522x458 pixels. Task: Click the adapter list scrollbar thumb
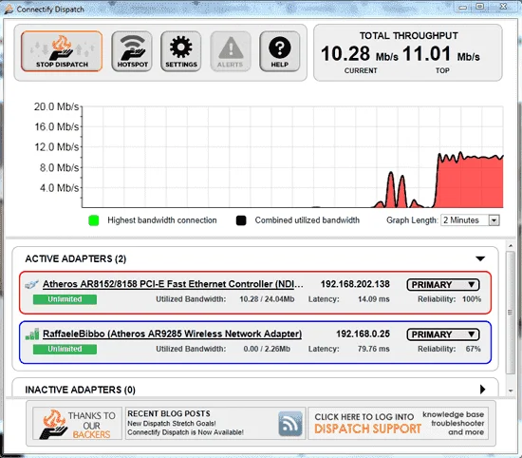[x=511, y=313]
